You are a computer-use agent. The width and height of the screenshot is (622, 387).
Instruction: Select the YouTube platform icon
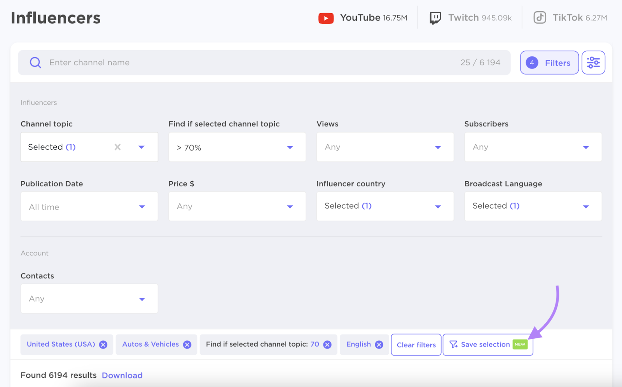click(x=326, y=18)
